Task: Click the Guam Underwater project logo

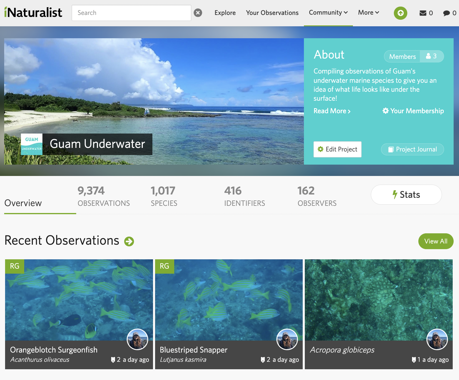Action: tap(32, 144)
